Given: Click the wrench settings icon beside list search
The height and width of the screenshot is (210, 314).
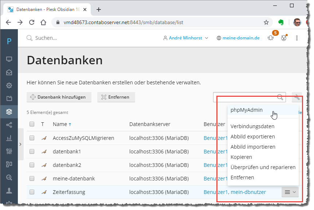Looking at the screenshot, I should 297,97.
